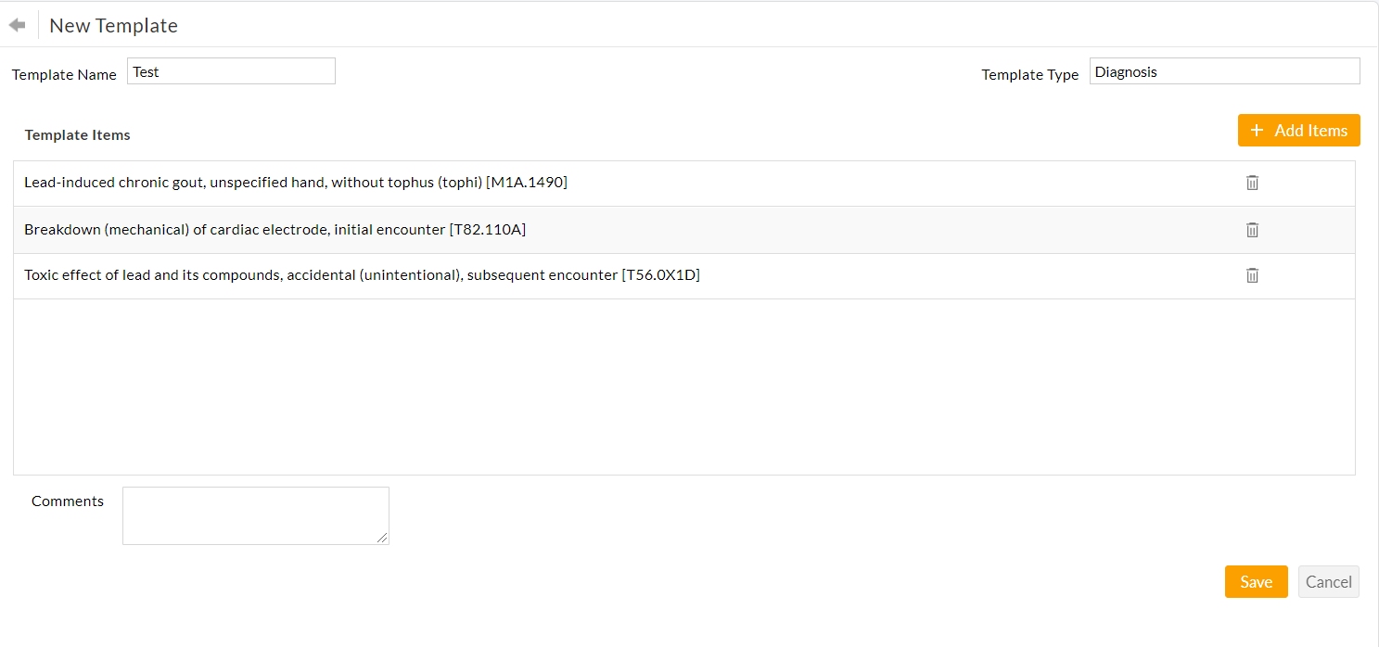The width and height of the screenshot is (1379, 647).
Task: Delete the Toxic effect of lead item
Action: tap(1252, 275)
